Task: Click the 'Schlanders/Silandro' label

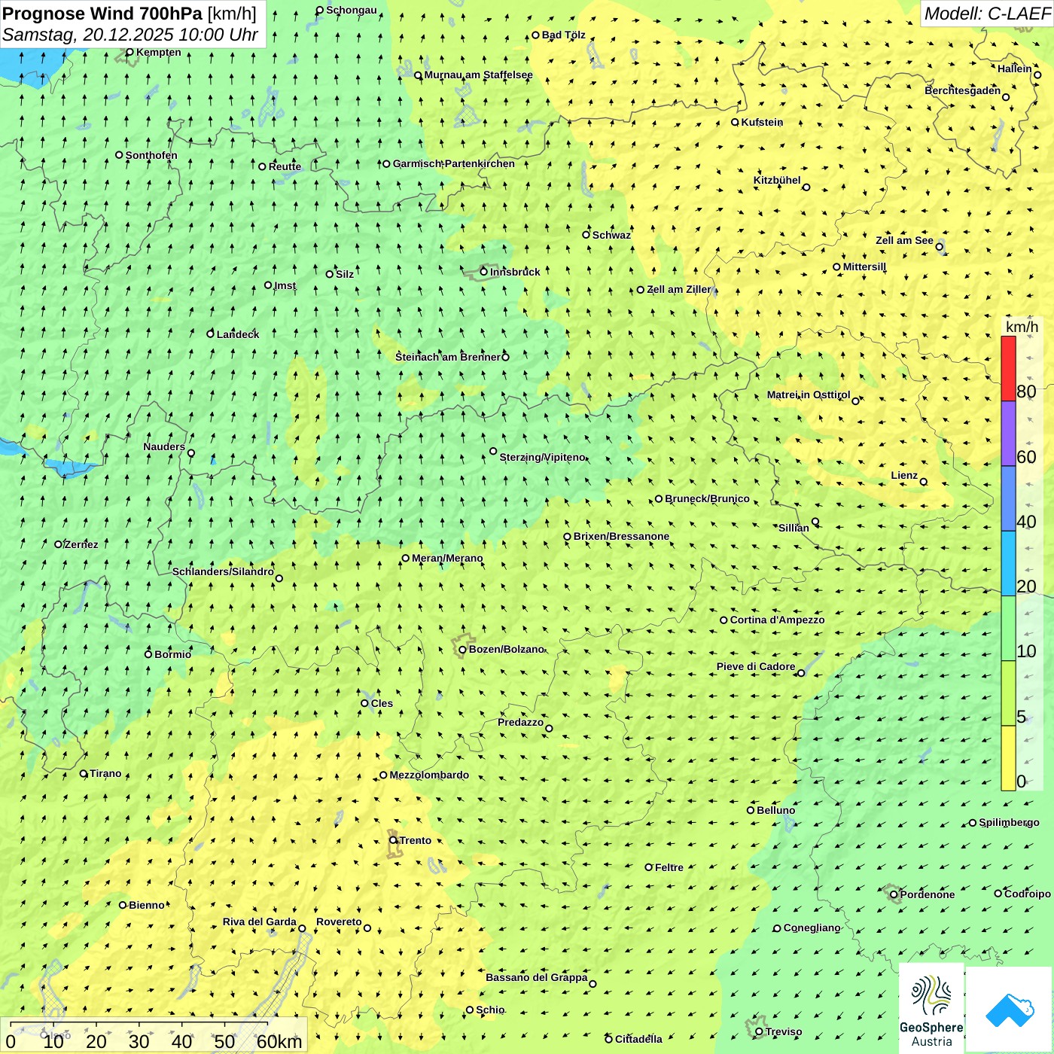Action: click(x=223, y=571)
